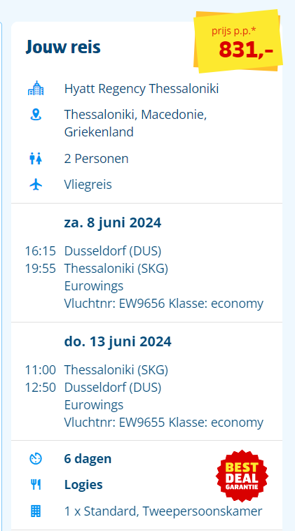The image size is (295, 531).
Task: Click the map pin location icon
Action: tap(36, 115)
